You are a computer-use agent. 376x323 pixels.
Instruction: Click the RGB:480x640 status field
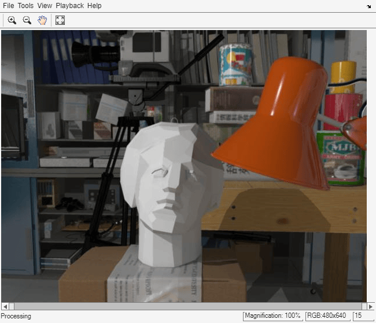(327, 315)
